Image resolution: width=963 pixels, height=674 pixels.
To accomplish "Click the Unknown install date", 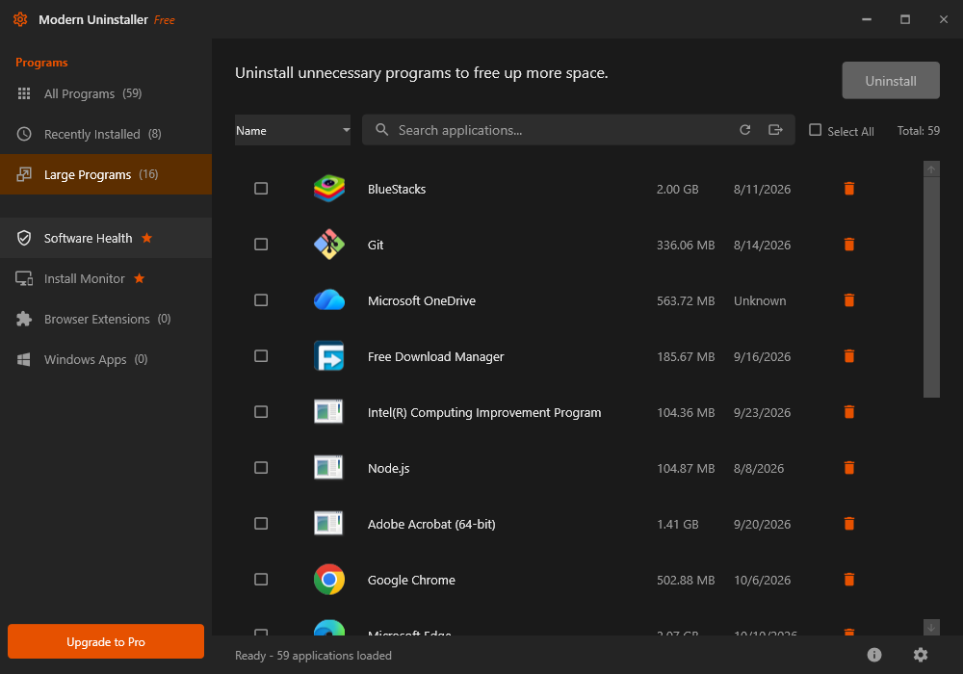I will (759, 300).
